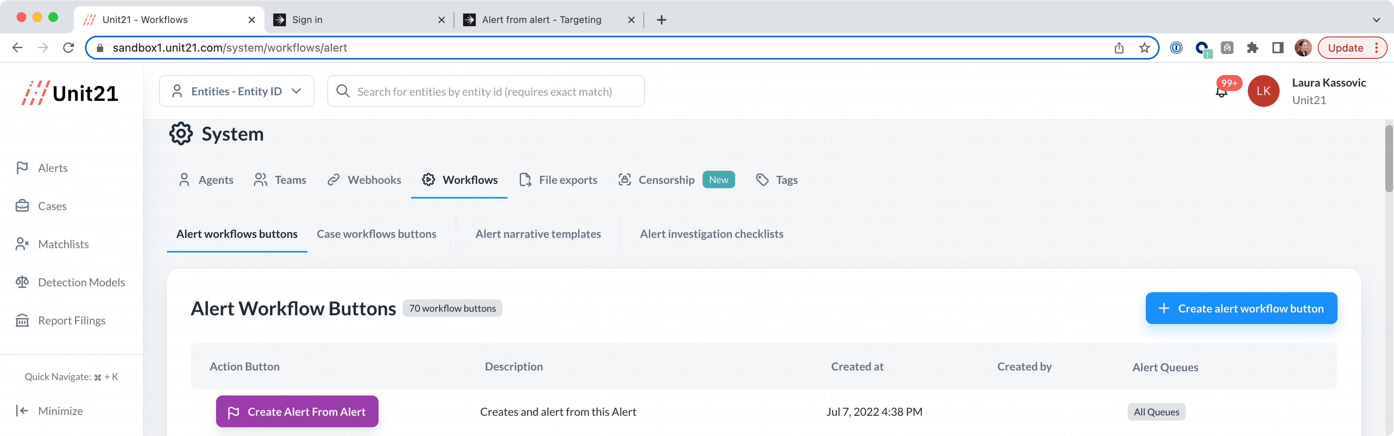The width and height of the screenshot is (1394, 436).
Task: Click the notifications bell icon
Action: (1221, 92)
